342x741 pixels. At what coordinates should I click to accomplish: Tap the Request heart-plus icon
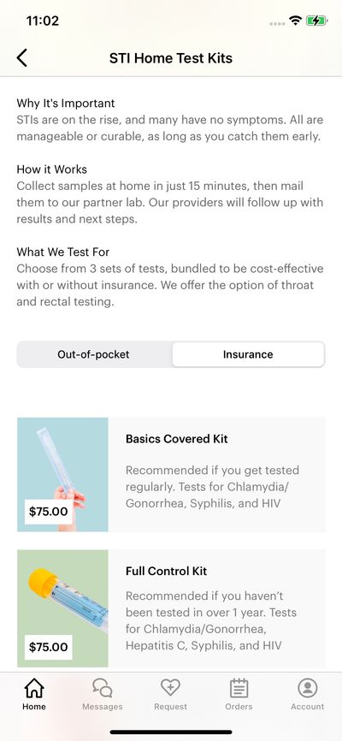click(x=170, y=688)
